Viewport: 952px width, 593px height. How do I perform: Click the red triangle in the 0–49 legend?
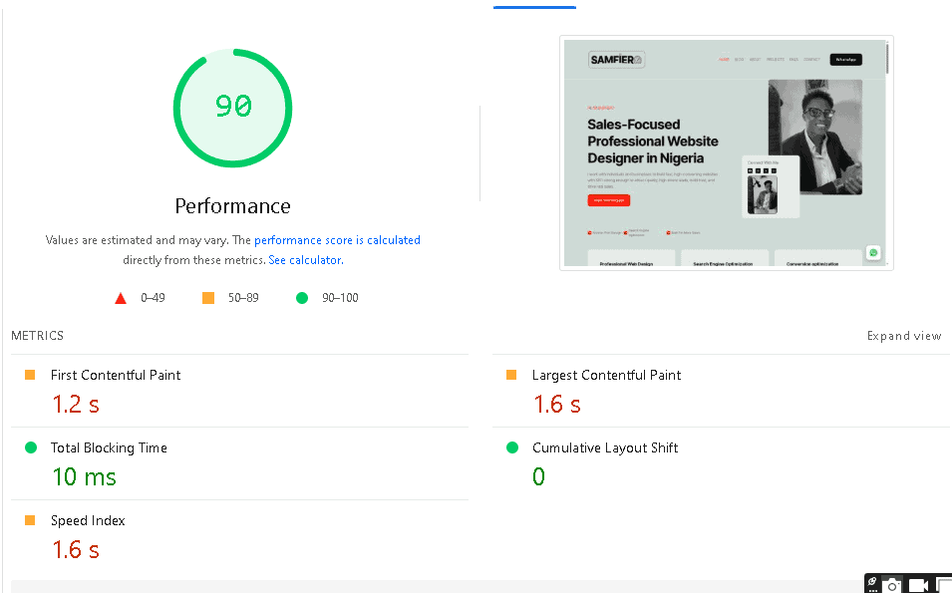tap(121, 297)
